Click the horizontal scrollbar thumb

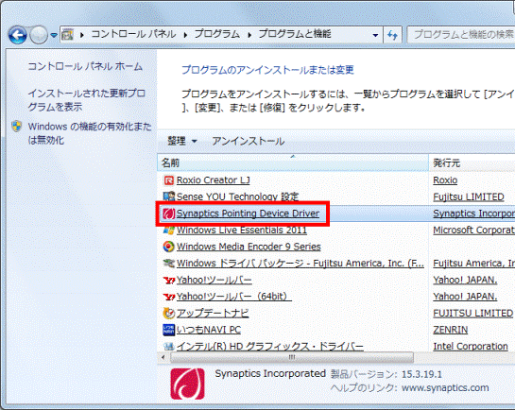(292, 357)
